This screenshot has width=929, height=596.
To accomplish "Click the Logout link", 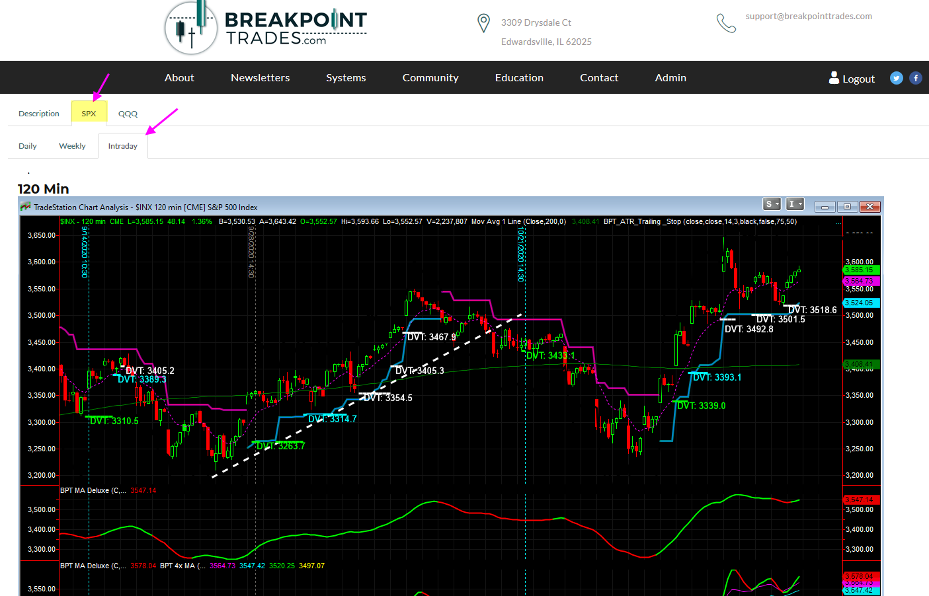I will coord(858,79).
